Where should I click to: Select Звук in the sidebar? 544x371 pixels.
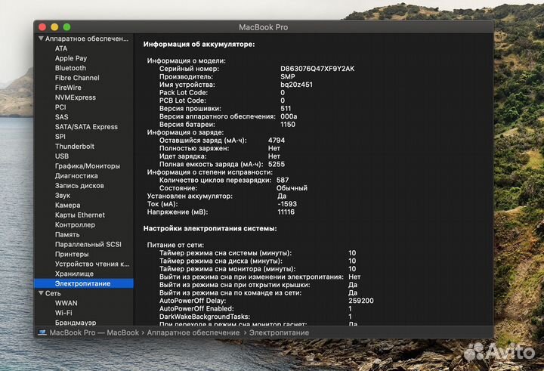pos(63,196)
